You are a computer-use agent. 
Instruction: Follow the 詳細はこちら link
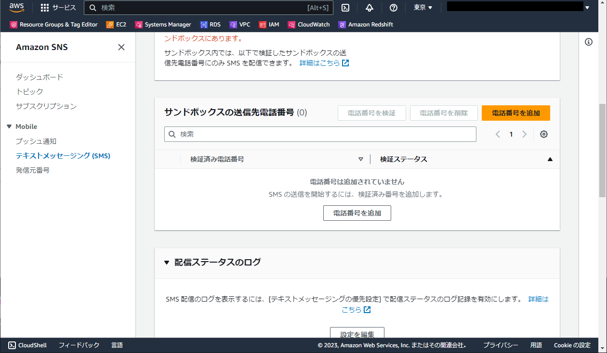tap(321, 63)
